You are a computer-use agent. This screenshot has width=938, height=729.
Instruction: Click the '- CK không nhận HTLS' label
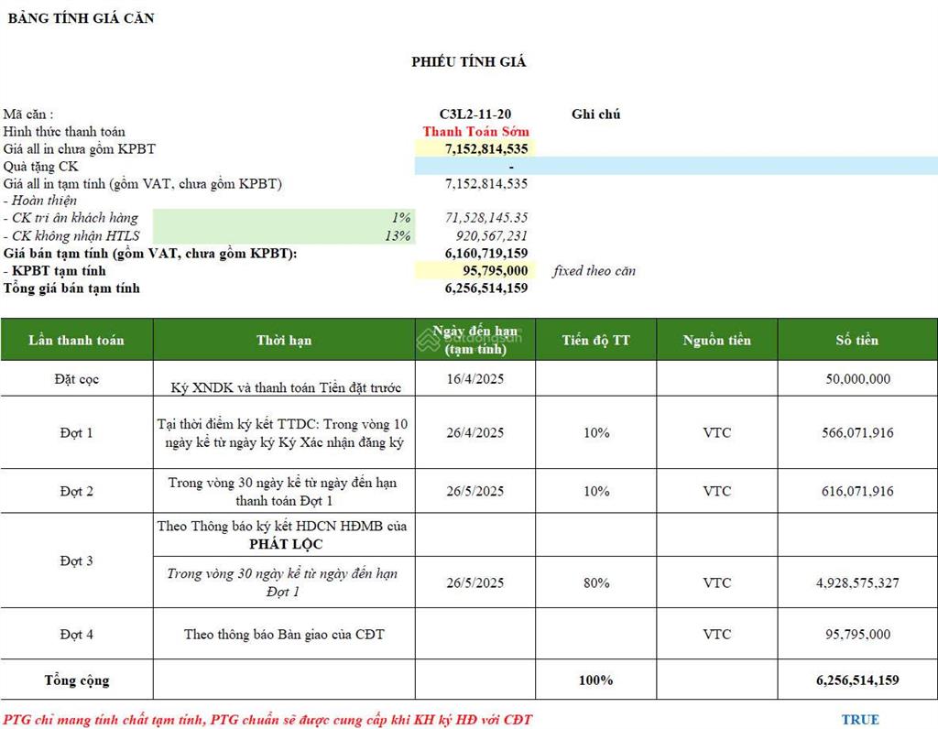[71, 235]
